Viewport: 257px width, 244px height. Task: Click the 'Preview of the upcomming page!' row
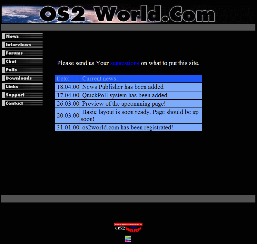tap(141, 104)
